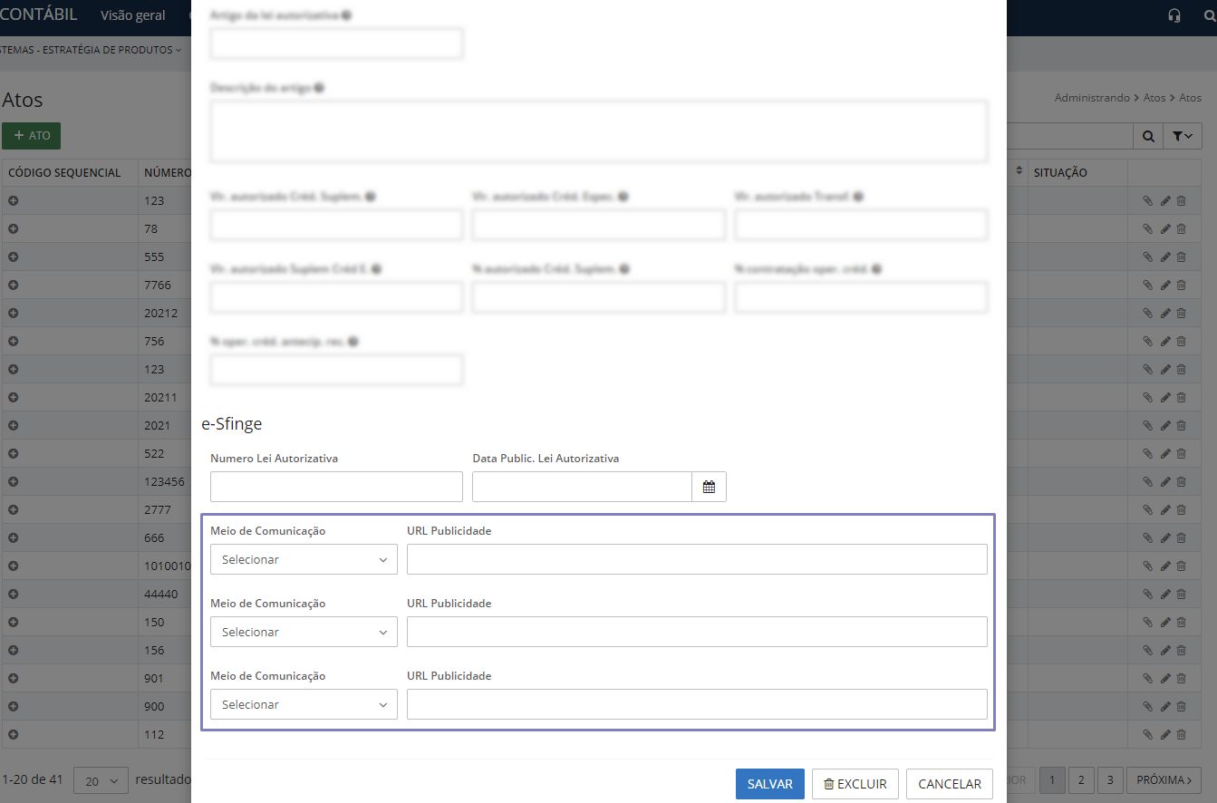Expand row 756 with its plus icon

point(14,341)
